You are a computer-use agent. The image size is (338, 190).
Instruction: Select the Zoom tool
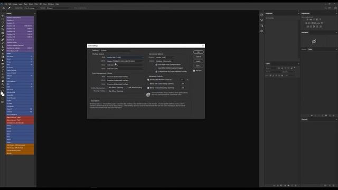(x=3, y=84)
